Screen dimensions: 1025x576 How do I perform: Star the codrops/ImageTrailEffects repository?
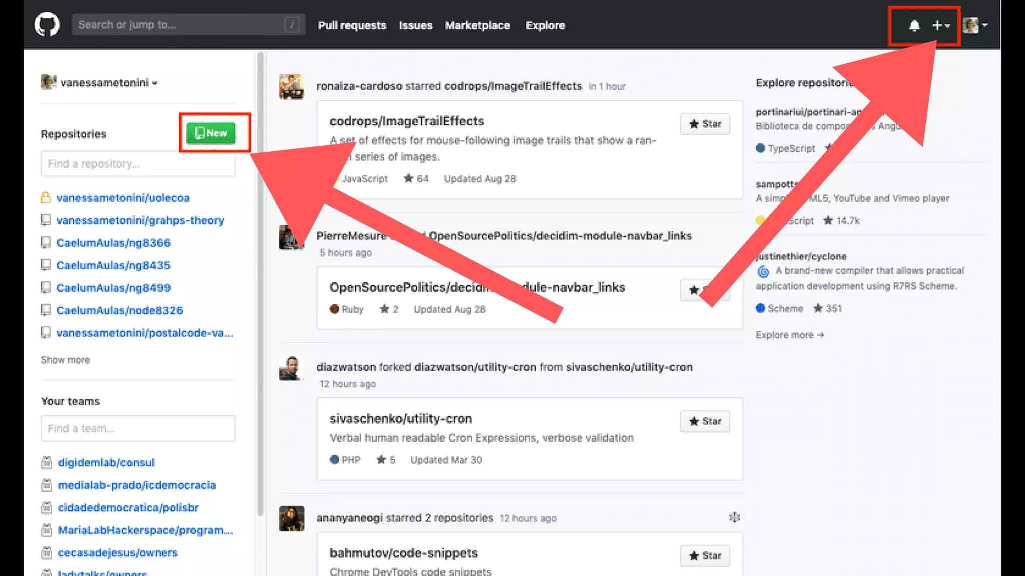(705, 124)
